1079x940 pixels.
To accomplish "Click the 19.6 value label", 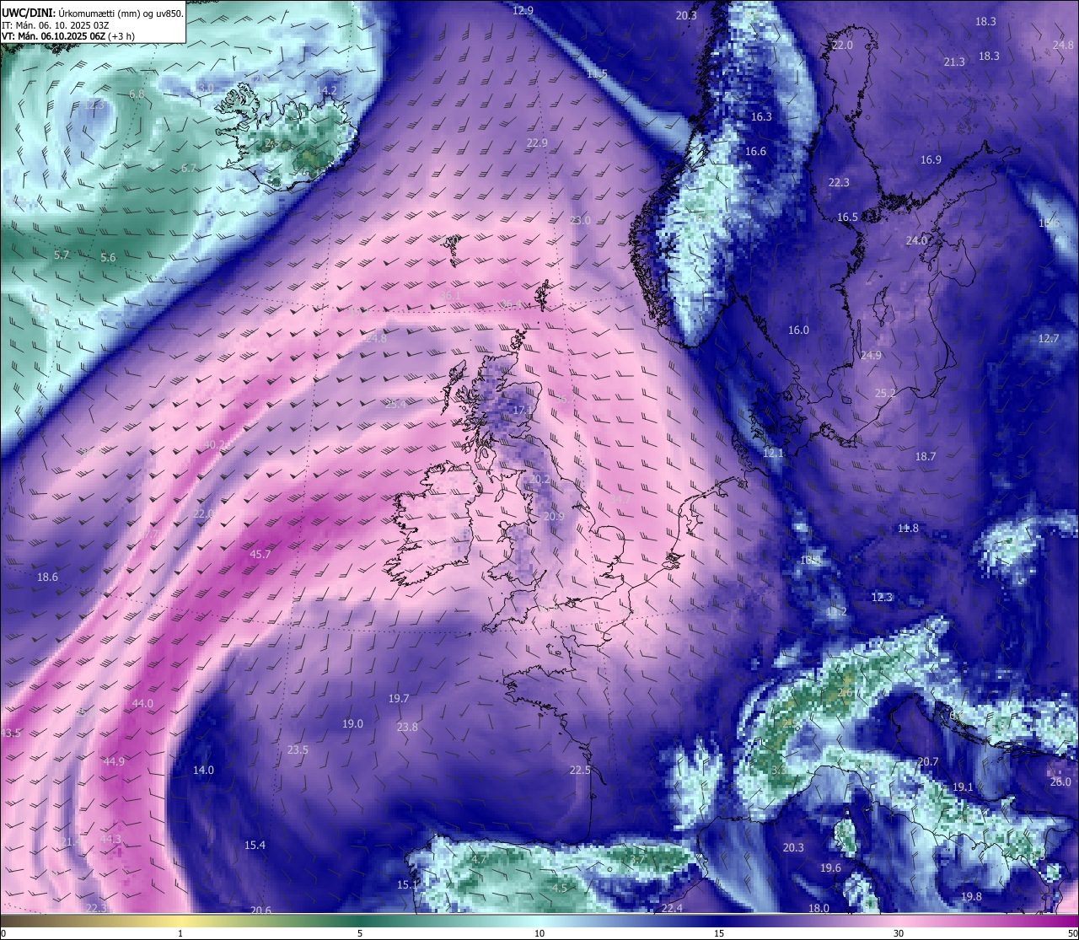I will click(x=830, y=868).
